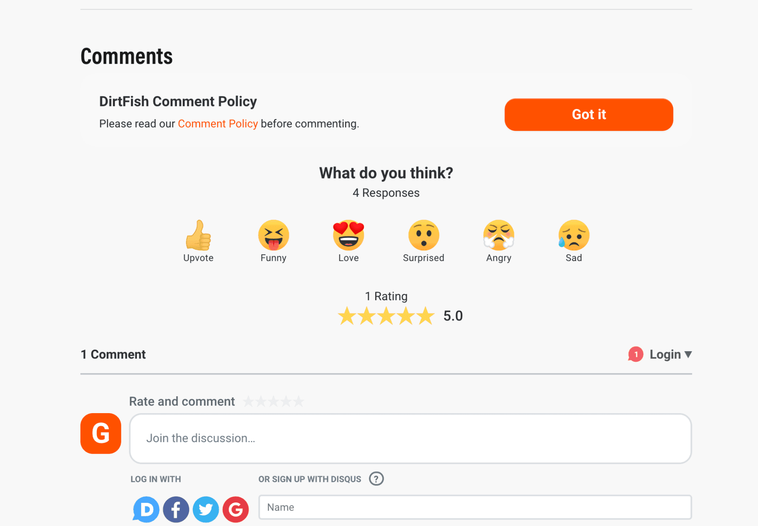Click the Upvote thumbs-up reaction
Image resolution: width=758 pixels, height=526 pixels.
tap(198, 235)
